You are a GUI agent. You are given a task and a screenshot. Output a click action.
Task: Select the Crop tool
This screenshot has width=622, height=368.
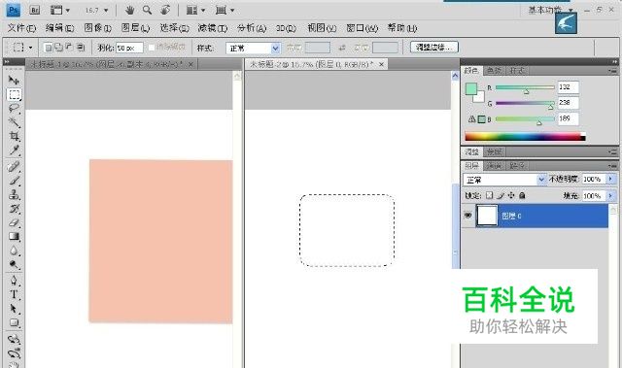(14, 136)
